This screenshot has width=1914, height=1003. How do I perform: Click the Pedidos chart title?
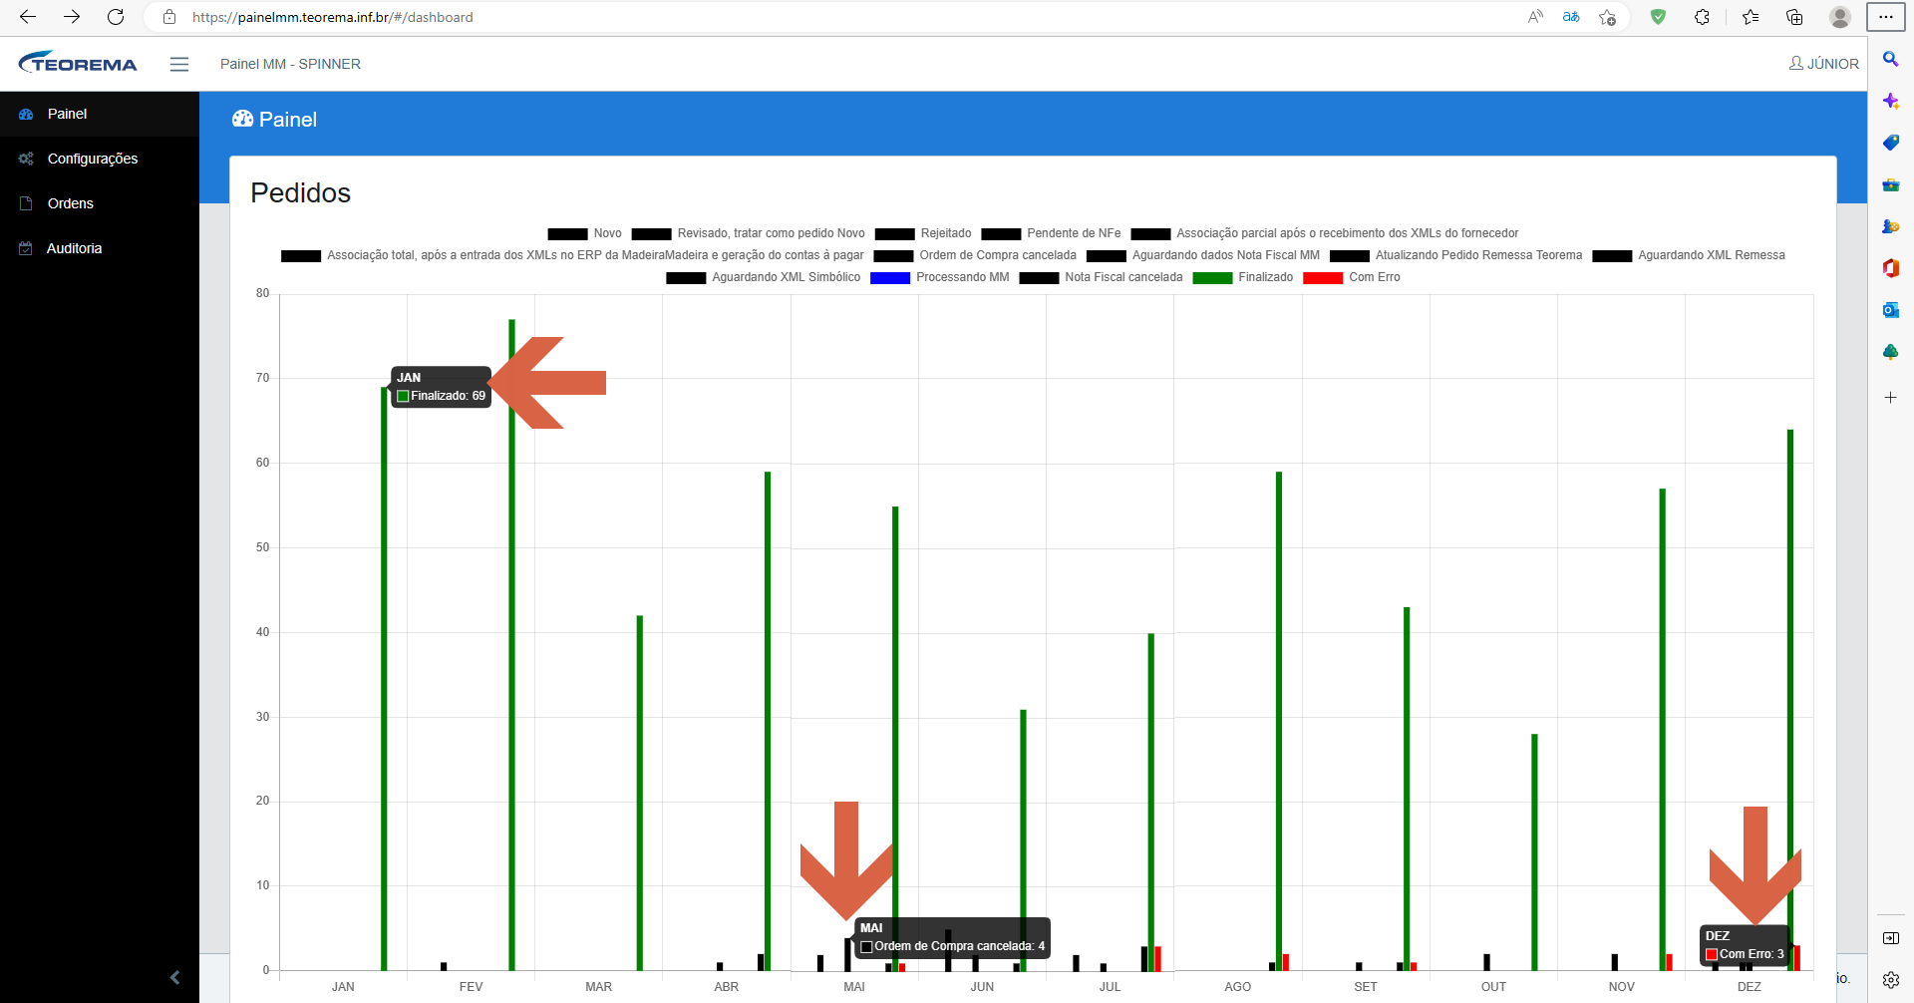point(300,192)
